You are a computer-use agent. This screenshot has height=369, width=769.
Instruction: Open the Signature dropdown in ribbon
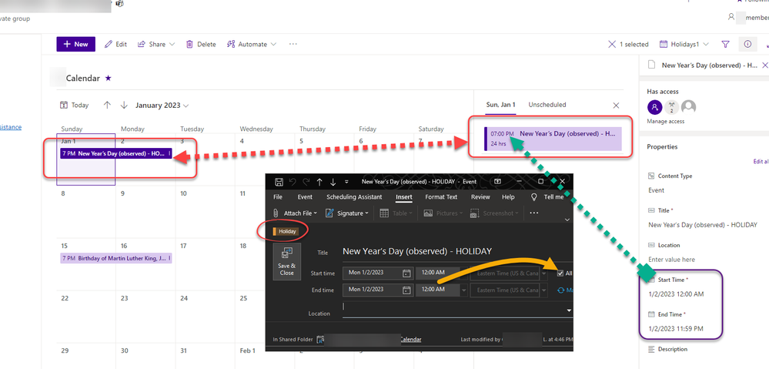click(347, 213)
